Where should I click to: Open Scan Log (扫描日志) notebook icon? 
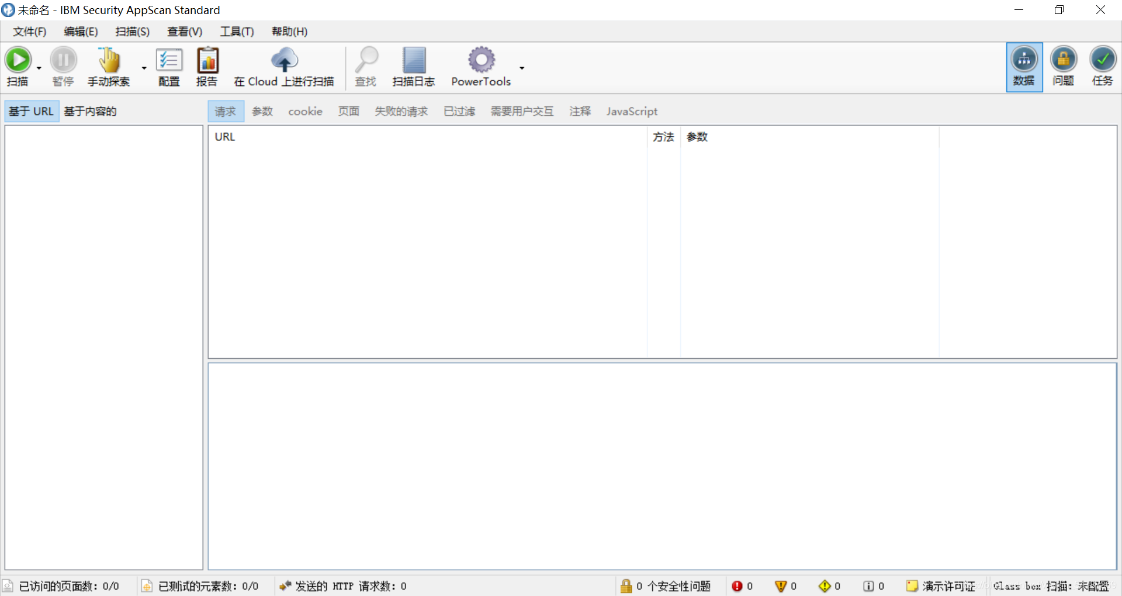pos(414,60)
